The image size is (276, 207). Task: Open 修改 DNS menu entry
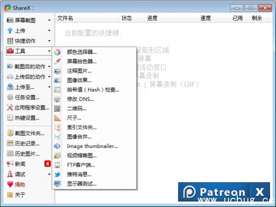coord(94,99)
